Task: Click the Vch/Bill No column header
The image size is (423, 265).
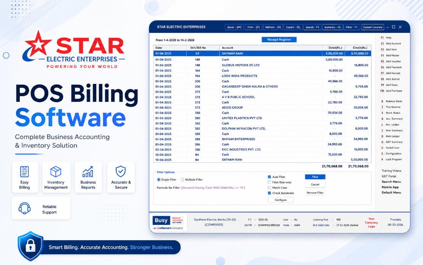Action: [203, 48]
